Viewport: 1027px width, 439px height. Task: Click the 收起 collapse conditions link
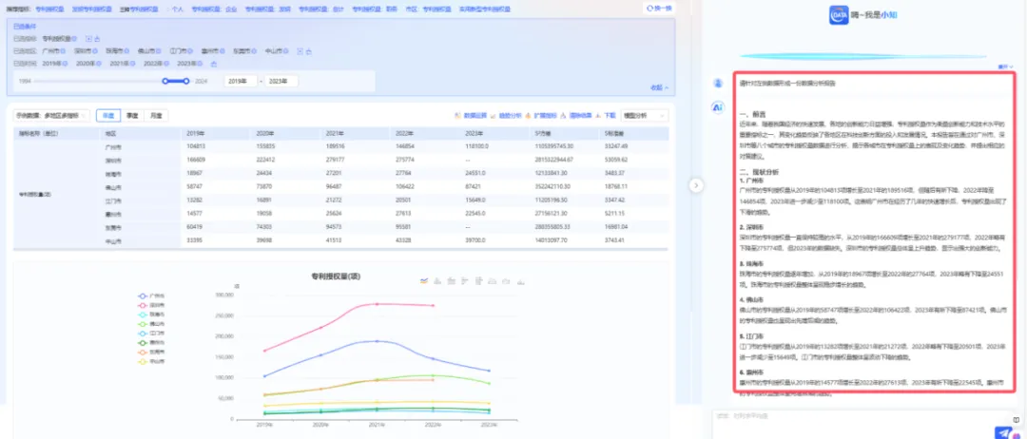(656, 87)
